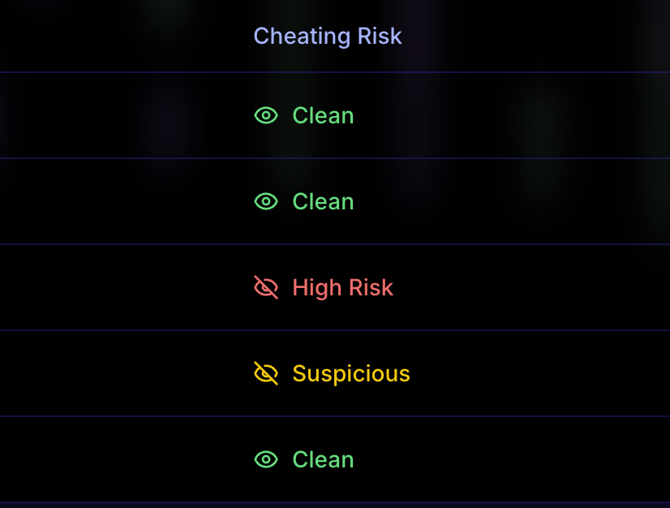Click the eye icon in the last Clean row

click(266, 459)
